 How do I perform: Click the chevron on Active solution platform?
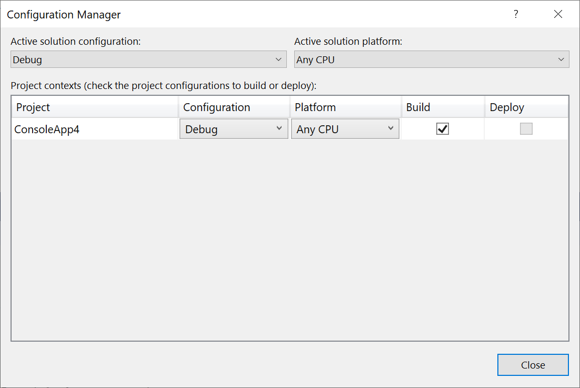pyautogui.click(x=562, y=59)
